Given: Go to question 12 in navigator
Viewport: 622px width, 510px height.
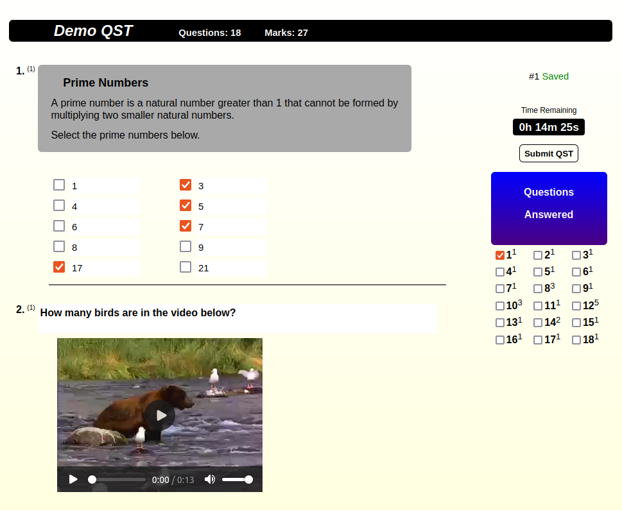Looking at the screenshot, I should (x=576, y=306).
